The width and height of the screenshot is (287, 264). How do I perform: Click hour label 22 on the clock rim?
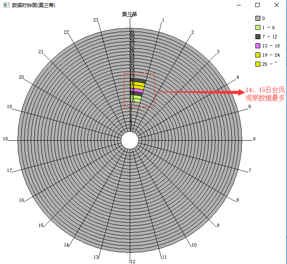click(x=66, y=32)
